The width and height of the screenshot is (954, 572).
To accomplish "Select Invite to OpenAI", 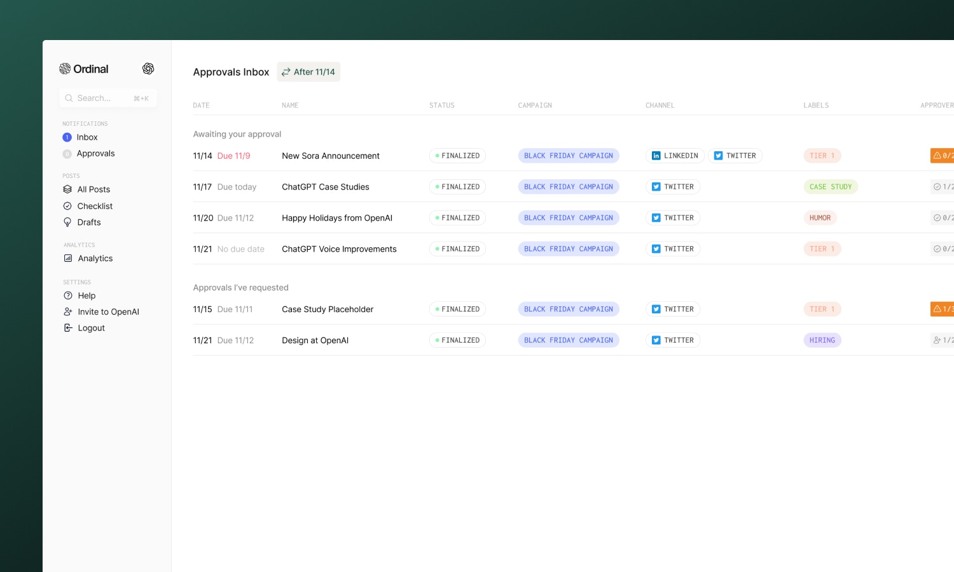I will pos(108,312).
